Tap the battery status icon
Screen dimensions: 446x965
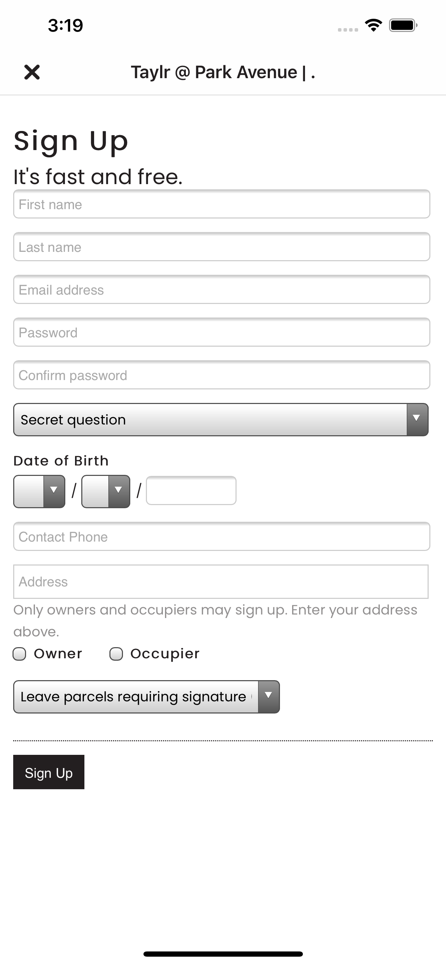click(403, 25)
